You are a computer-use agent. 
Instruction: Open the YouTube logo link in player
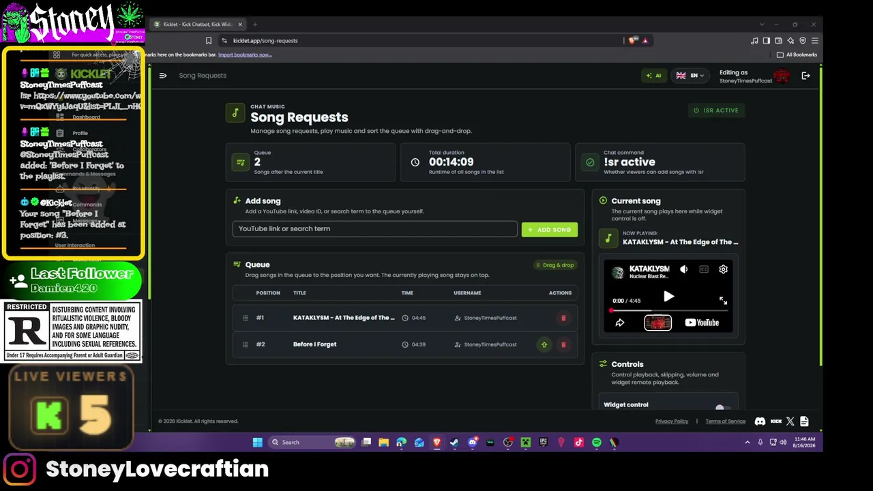702,323
